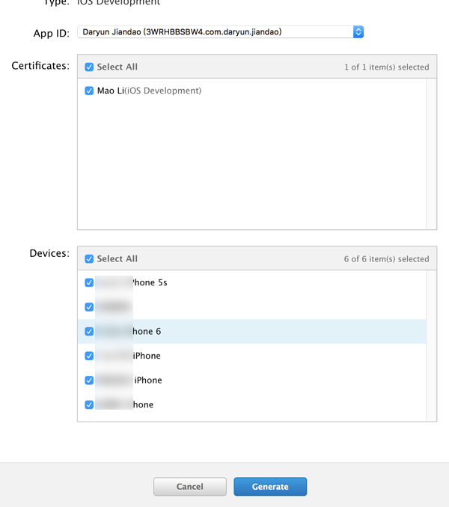Toggle Select All checkbox under Certificates
Screen dimensions: 449x507
pyautogui.click(x=89, y=67)
